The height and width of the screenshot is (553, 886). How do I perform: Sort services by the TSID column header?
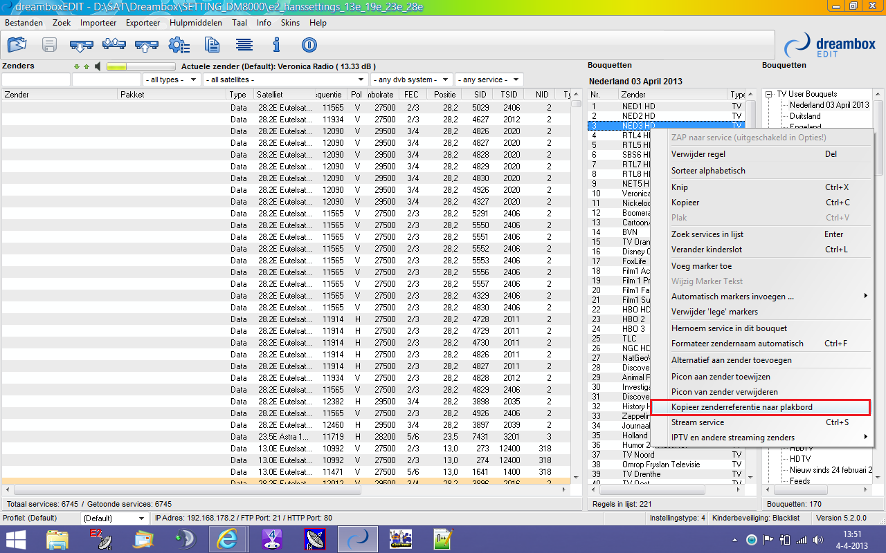(509, 95)
